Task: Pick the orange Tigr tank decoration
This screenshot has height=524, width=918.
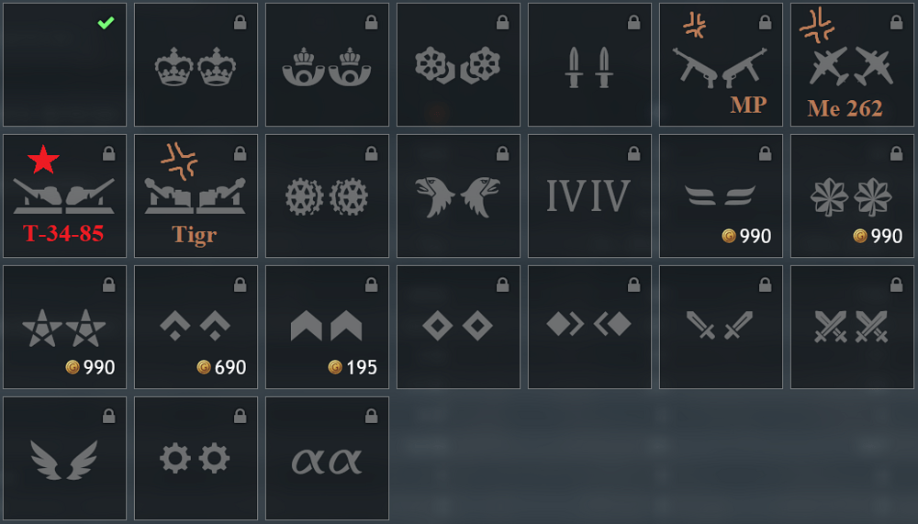Action: coord(196,195)
